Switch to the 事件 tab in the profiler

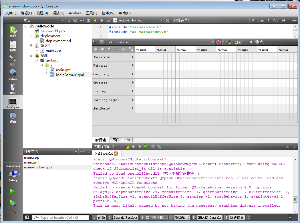tap(116, 140)
